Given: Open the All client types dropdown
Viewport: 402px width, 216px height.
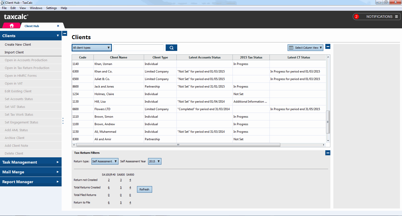Looking at the screenshot, I should [x=92, y=48].
